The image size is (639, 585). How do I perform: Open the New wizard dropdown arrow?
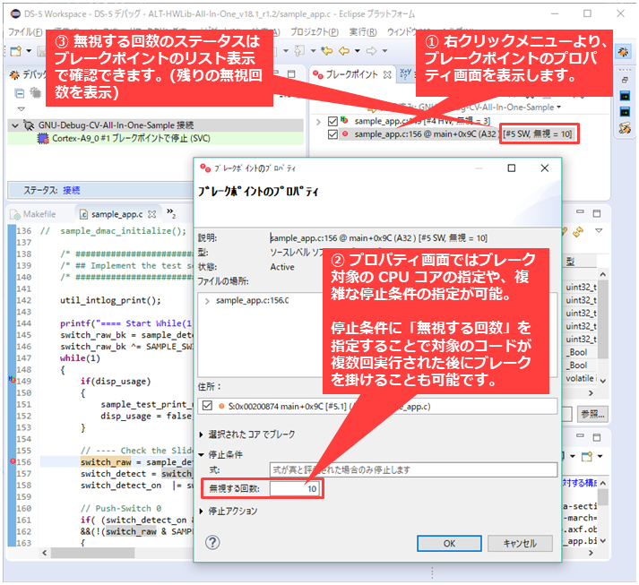29,51
